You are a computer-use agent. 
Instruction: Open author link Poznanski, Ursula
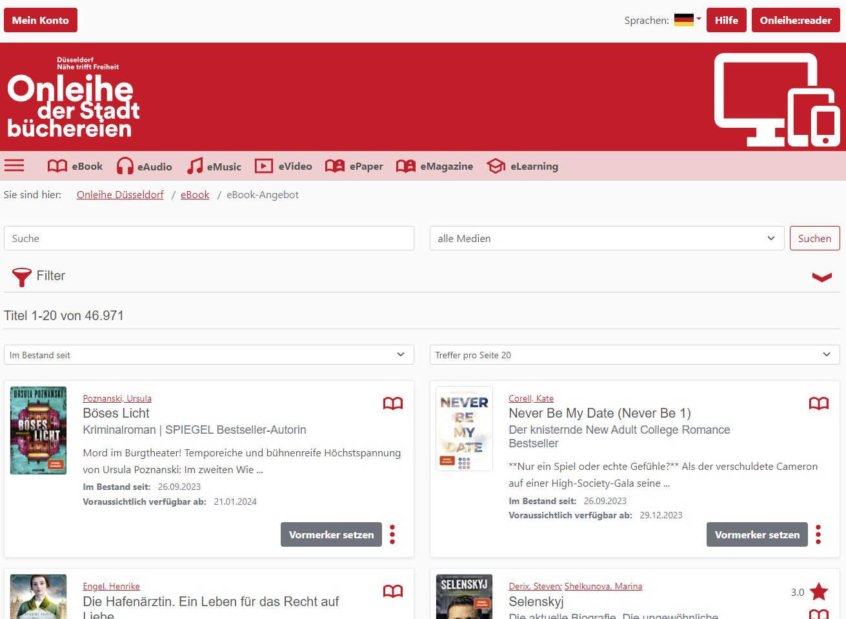pyautogui.click(x=117, y=398)
